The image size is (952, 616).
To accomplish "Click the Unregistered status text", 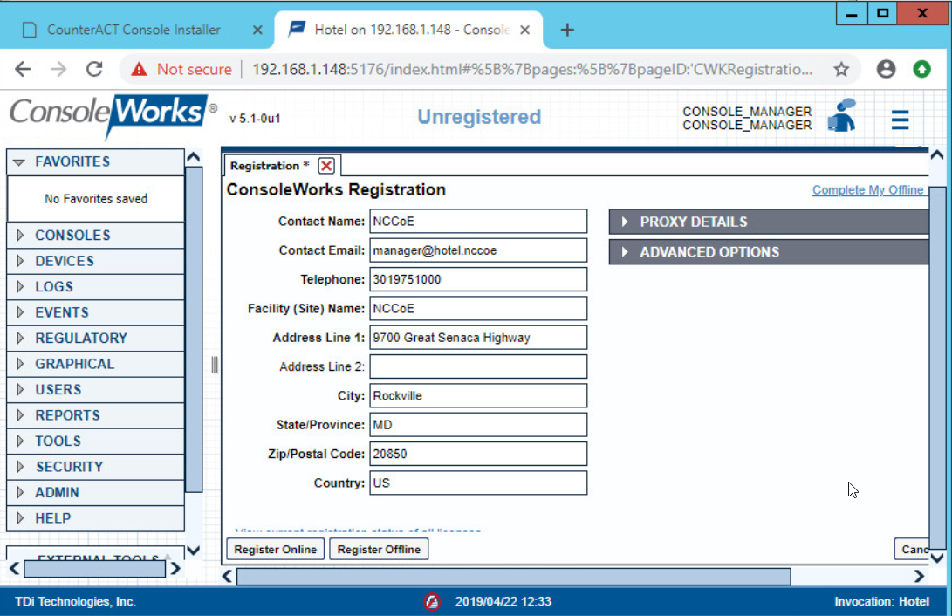I will [479, 117].
